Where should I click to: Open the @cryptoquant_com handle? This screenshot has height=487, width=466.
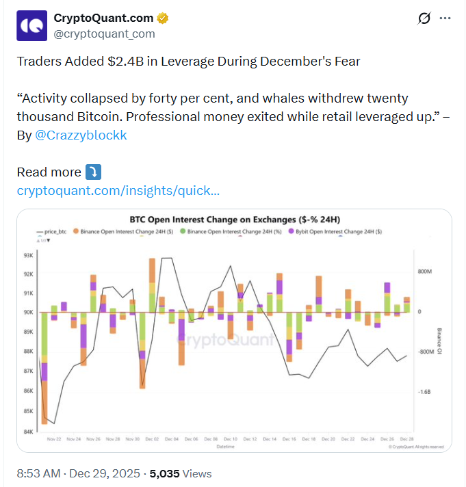(x=104, y=33)
